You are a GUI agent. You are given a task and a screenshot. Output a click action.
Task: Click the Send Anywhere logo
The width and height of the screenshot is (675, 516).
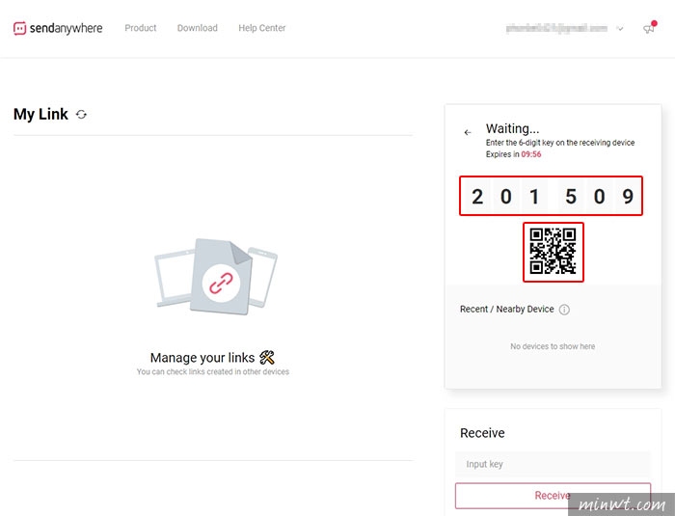(x=58, y=28)
